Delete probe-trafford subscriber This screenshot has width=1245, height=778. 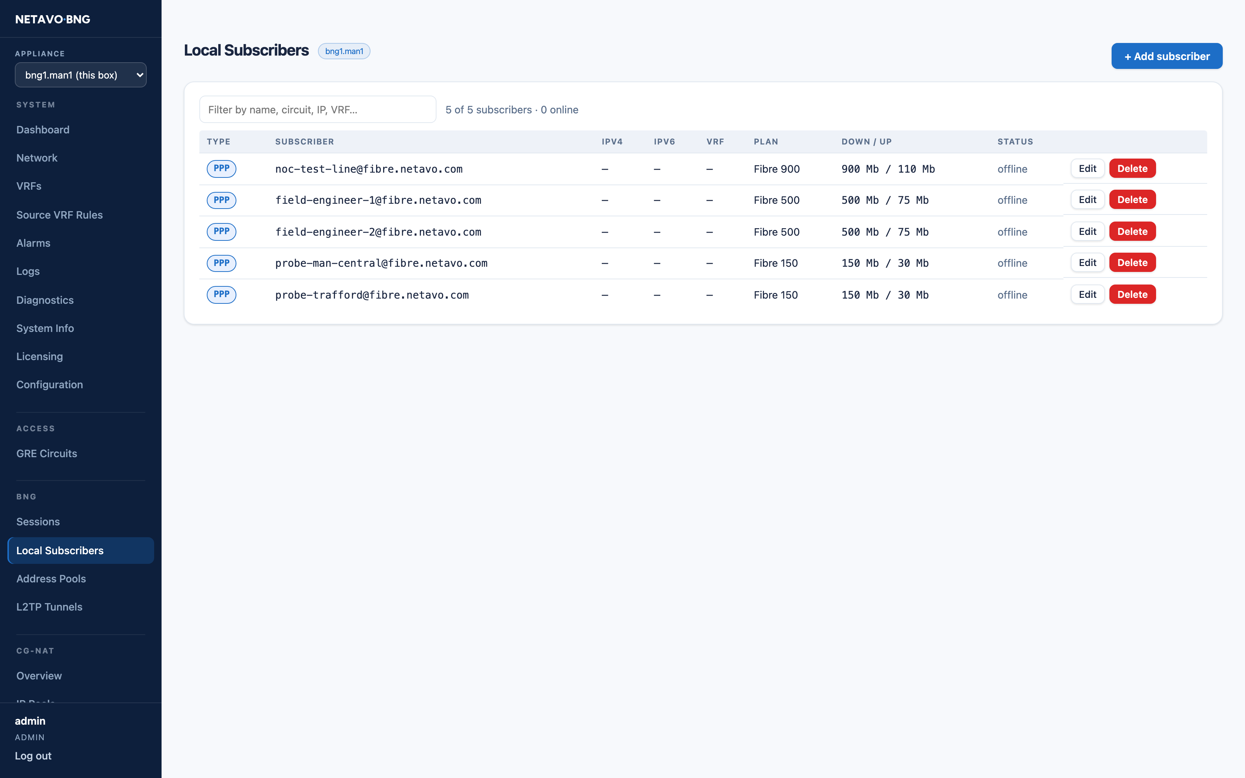(1132, 294)
